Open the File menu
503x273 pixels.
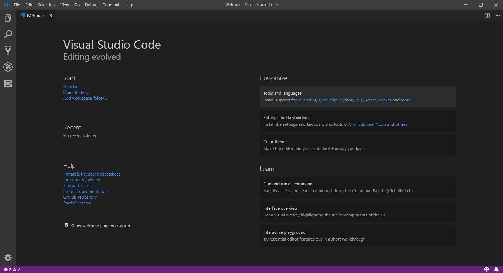[17, 5]
